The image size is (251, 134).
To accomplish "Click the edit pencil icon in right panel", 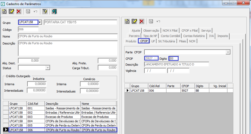I will [134, 21].
